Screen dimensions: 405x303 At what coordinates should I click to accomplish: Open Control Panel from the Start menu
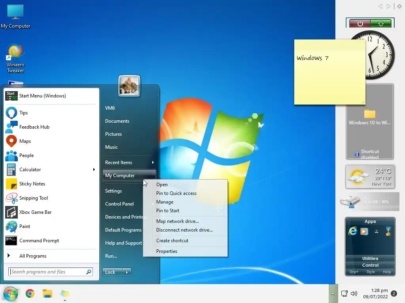(119, 204)
